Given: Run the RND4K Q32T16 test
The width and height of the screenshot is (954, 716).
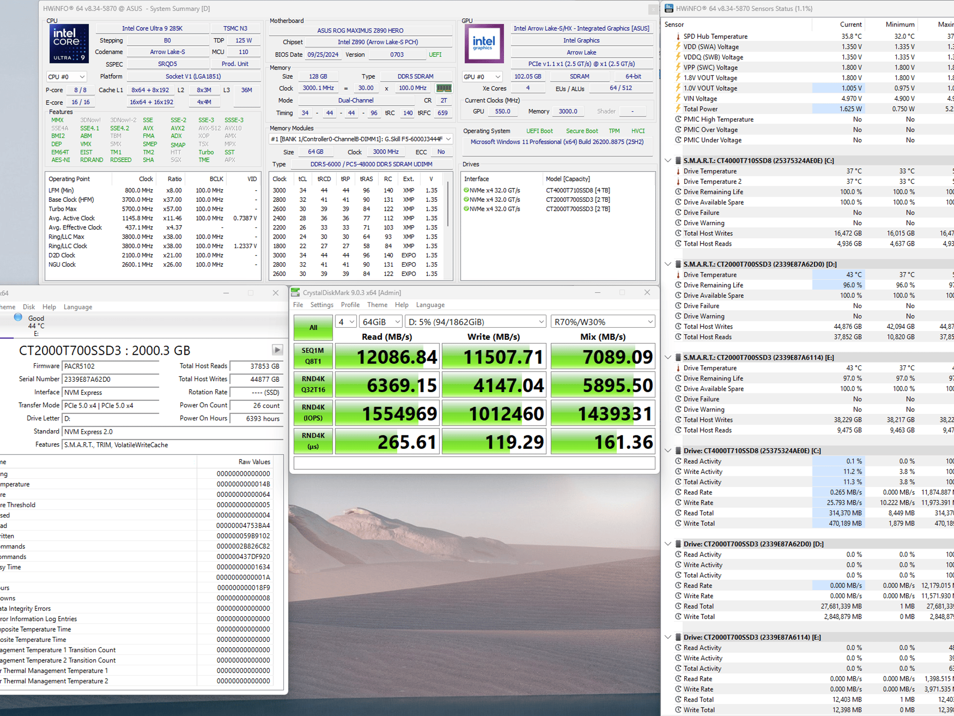Looking at the screenshot, I should tap(313, 384).
